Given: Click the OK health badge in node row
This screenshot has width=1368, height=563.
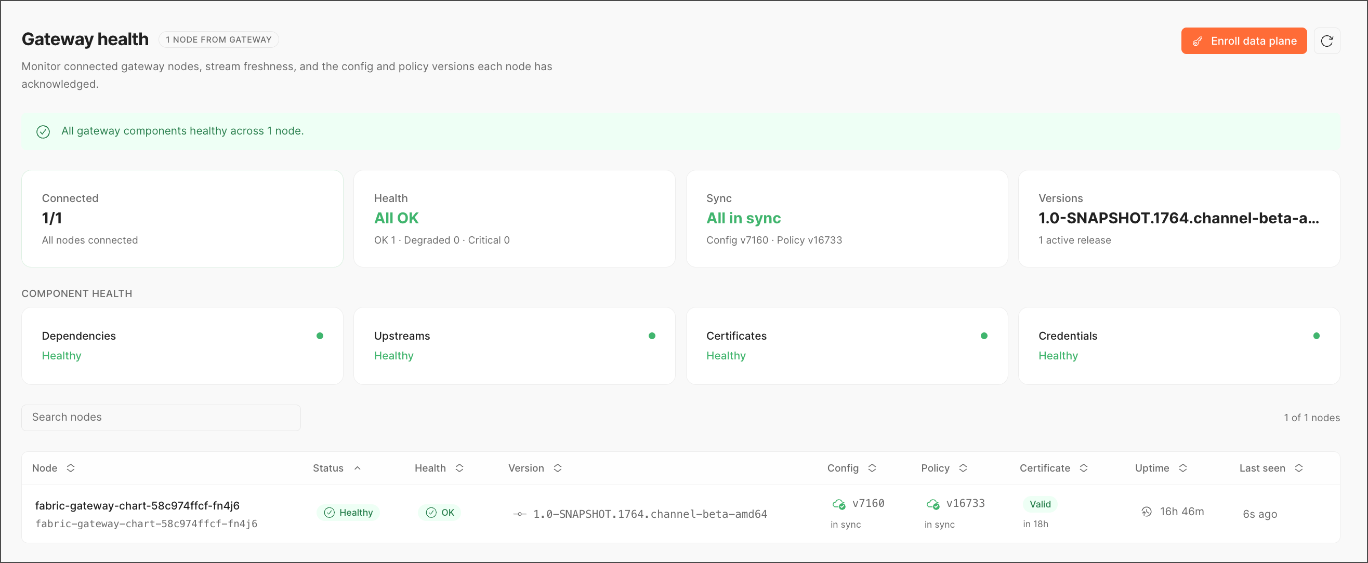Looking at the screenshot, I should 440,513.
